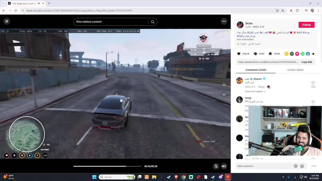Click the browser address bar URL
The image size is (322, 181).
[79, 11]
